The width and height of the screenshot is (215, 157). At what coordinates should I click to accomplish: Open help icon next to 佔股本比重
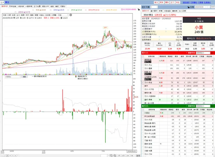pos(159,37)
